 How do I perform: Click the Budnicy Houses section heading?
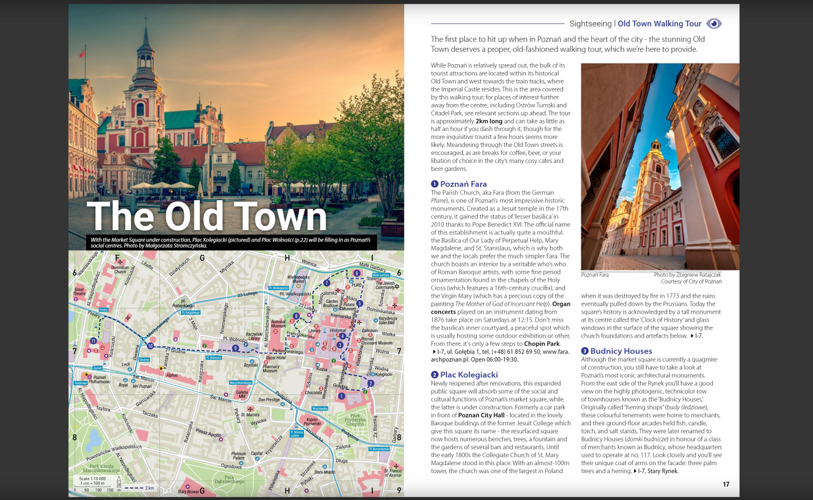point(621,351)
